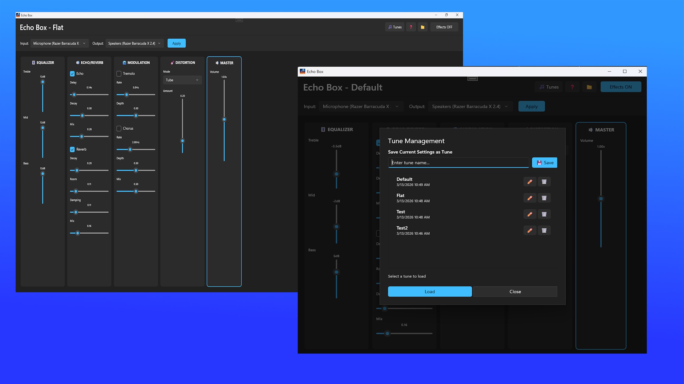The height and width of the screenshot is (384, 684).
Task: Delete the Default tune using its trash icon
Action: tap(544, 182)
